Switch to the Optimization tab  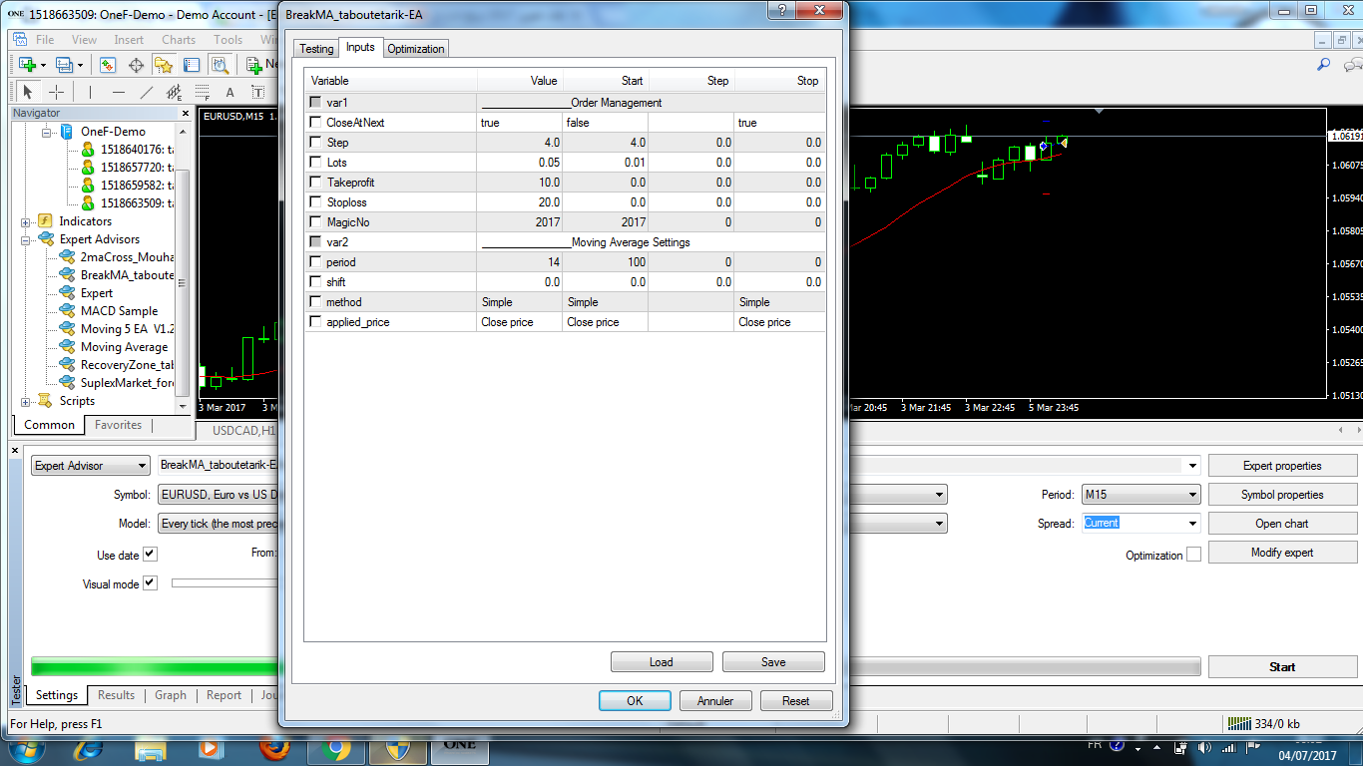416,49
